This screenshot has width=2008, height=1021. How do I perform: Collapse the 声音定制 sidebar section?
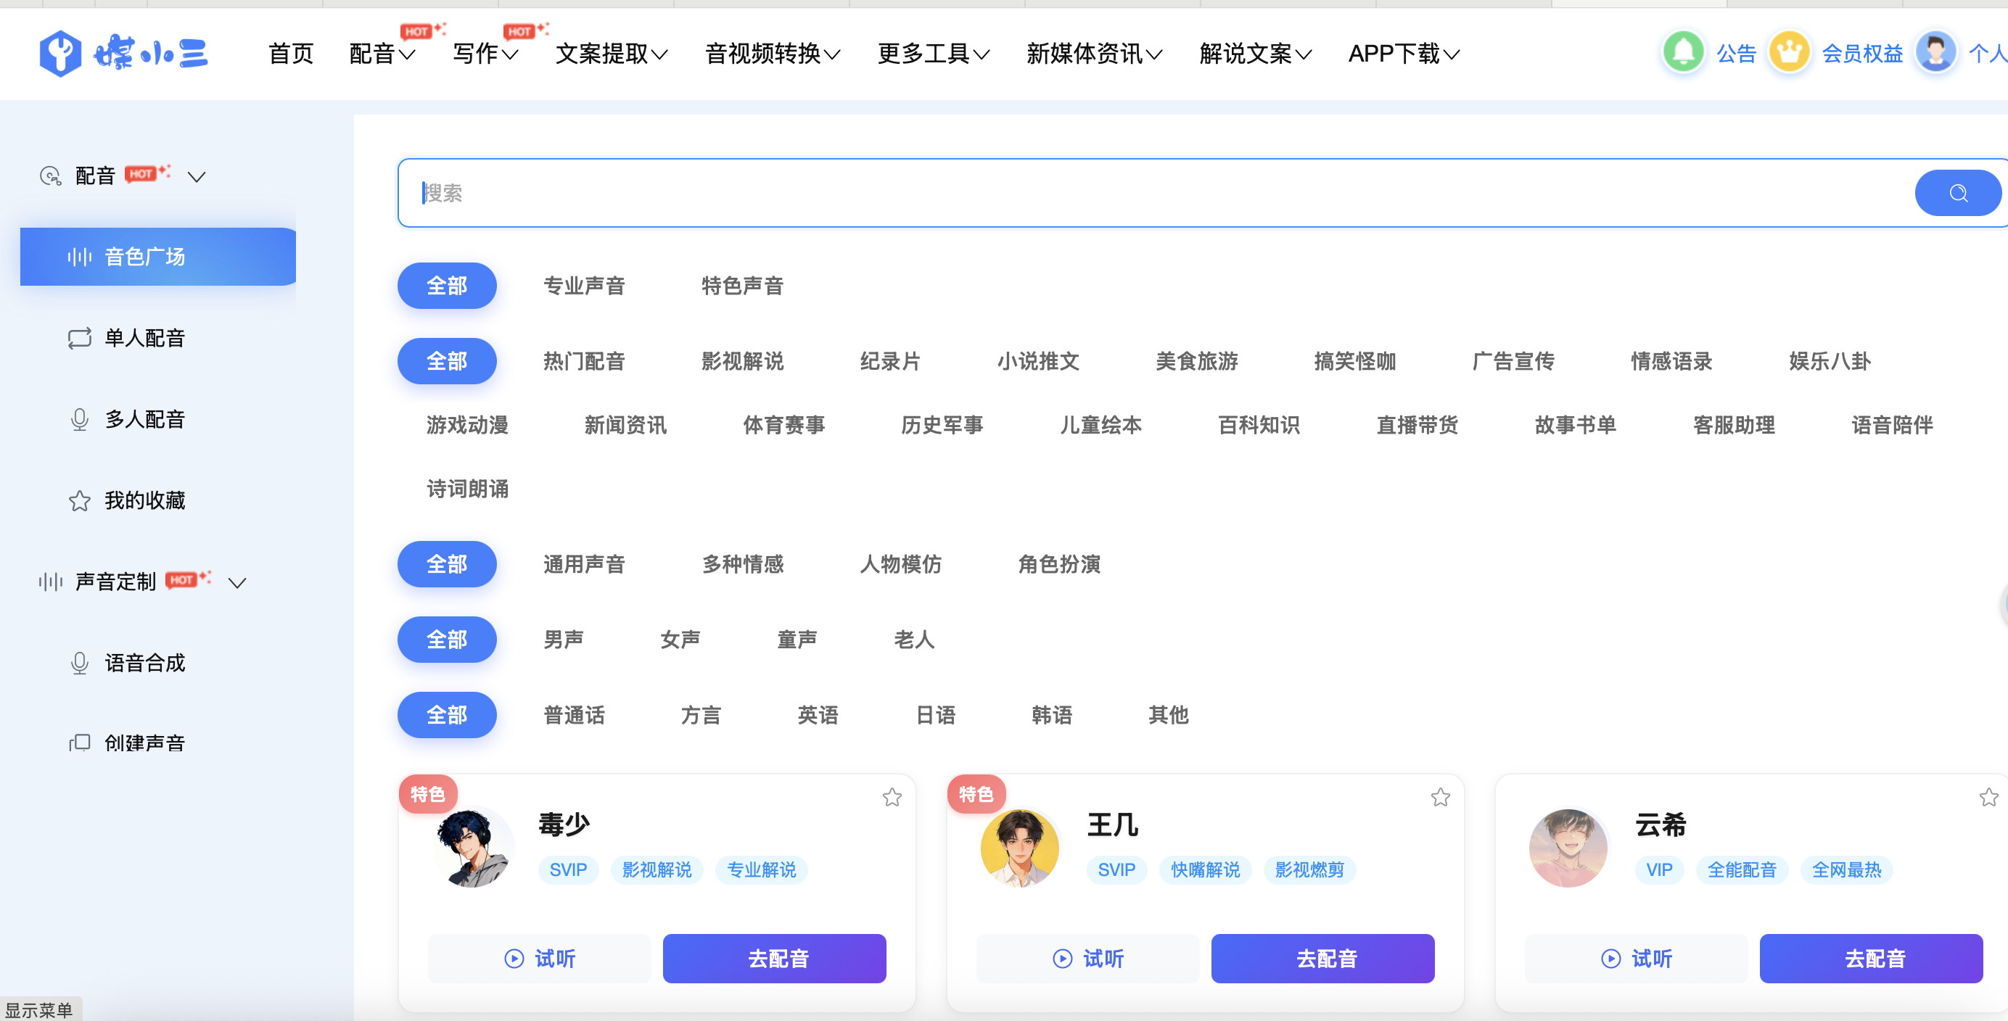(237, 582)
